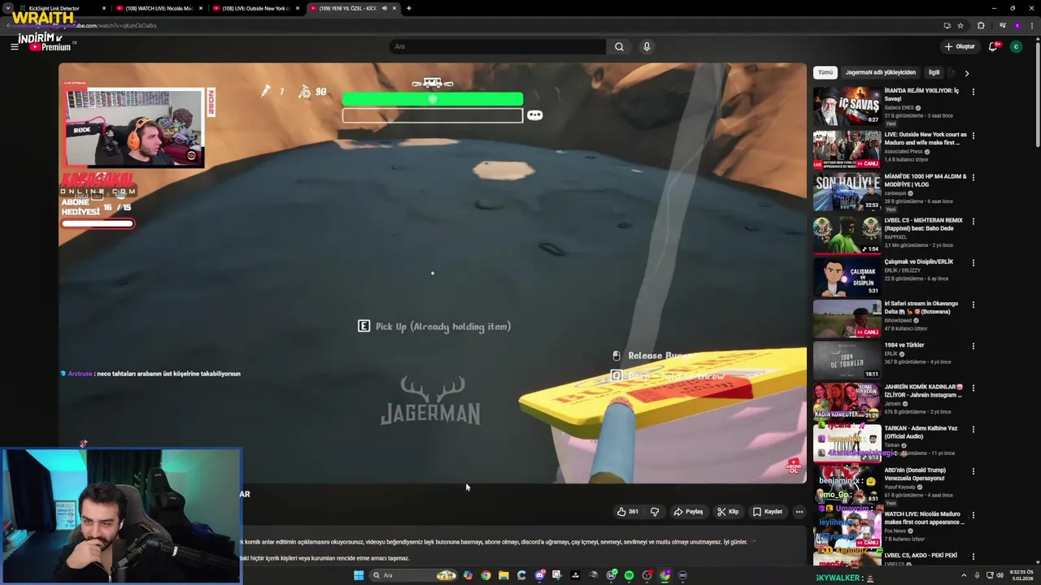Screen dimensions: 1041x585
Task: Click the search magnifier button
Action: click(619, 46)
